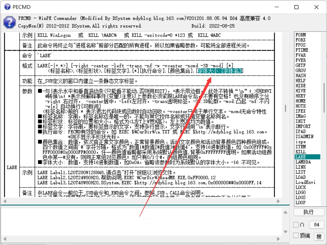The width and height of the screenshot is (327, 245).
Task: Click the lower command input text area
Action: coord(142,222)
